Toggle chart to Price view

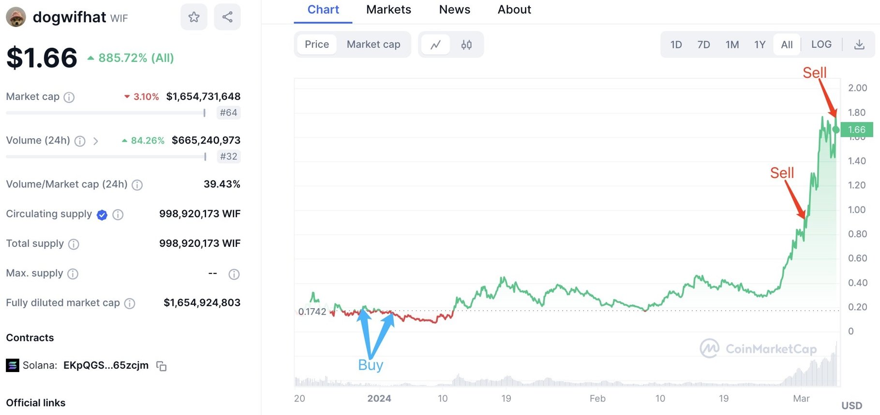point(317,44)
